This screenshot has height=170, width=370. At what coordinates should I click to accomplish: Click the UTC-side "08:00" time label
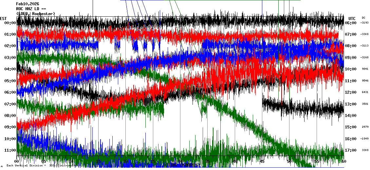(351, 46)
